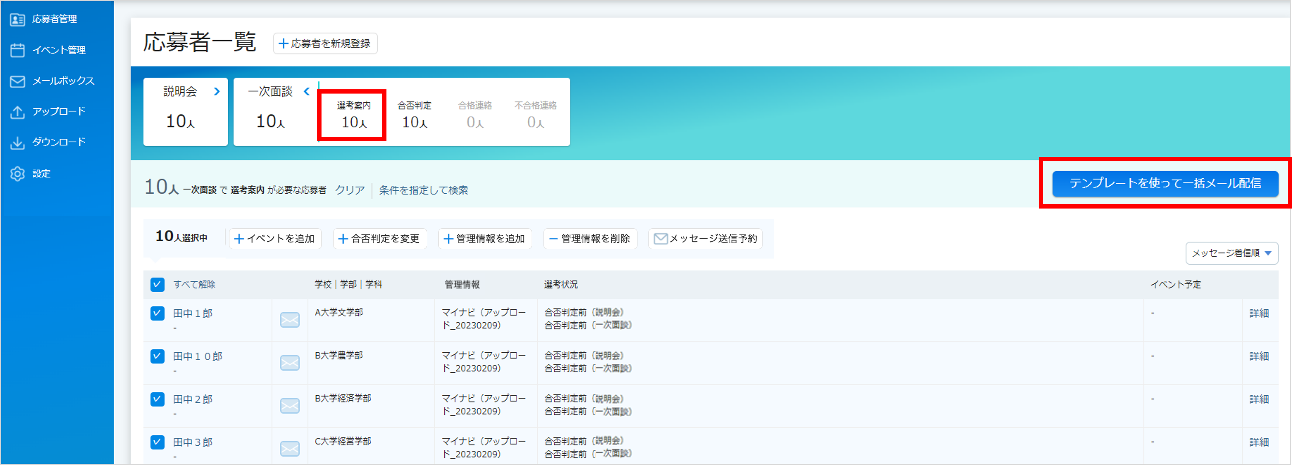Click 詳細 for 田中３郎

point(1259,442)
